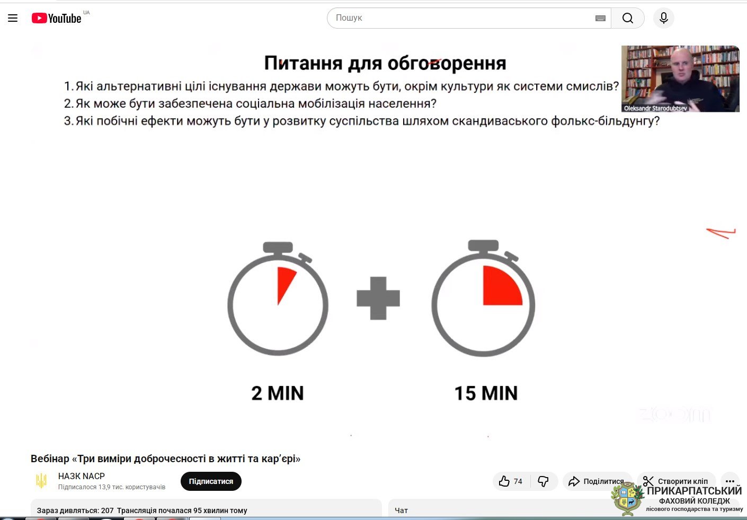Image resolution: width=747 pixels, height=520 pixels.
Task: Click Створити кліп to make a clip
Action: (x=676, y=481)
